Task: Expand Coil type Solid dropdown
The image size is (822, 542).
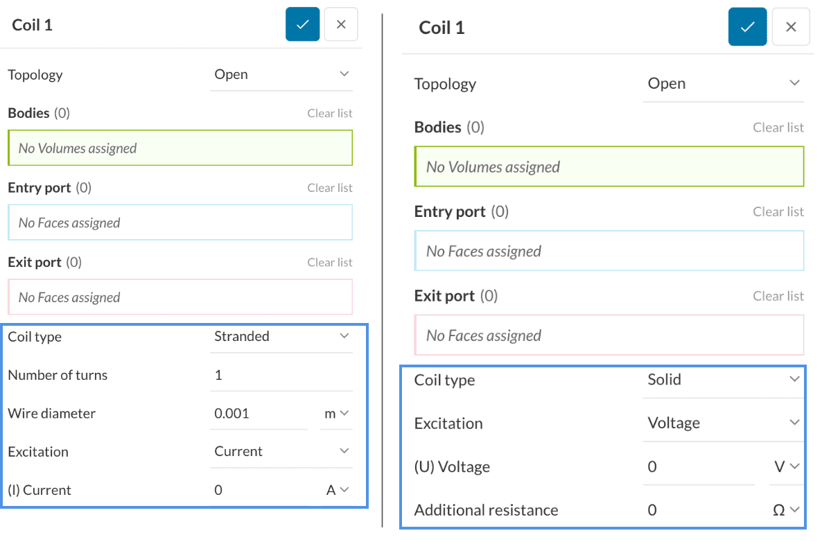Action: [723, 380]
